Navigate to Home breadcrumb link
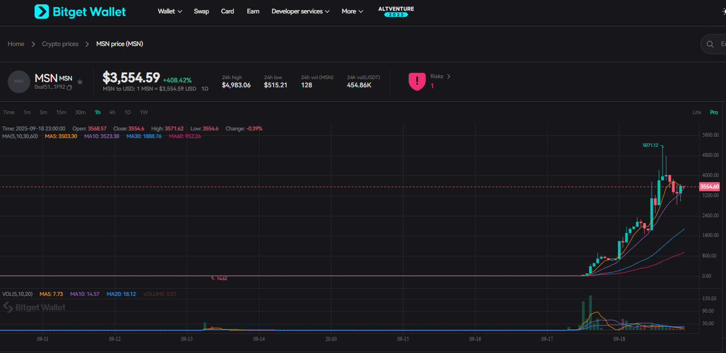This screenshot has width=726, height=353. point(16,44)
